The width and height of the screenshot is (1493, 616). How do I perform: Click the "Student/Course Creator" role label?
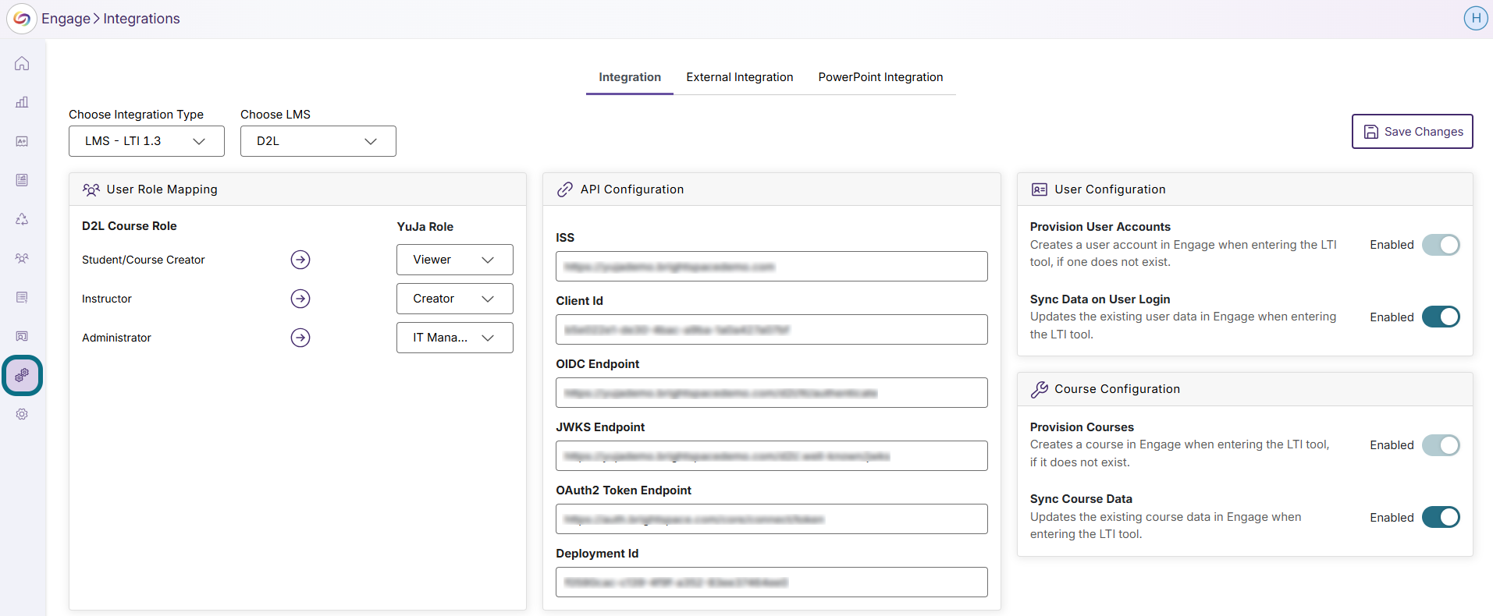click(144, 260)
